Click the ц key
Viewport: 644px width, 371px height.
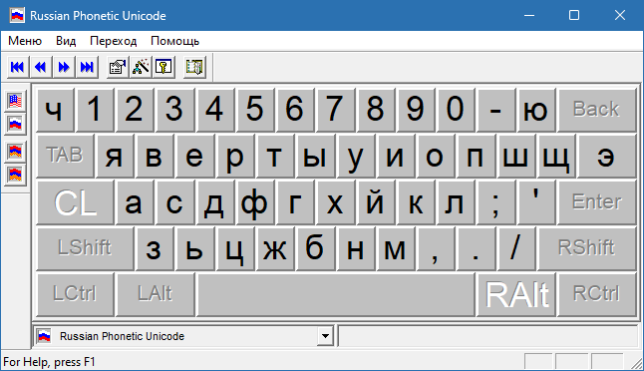point(235,248)
